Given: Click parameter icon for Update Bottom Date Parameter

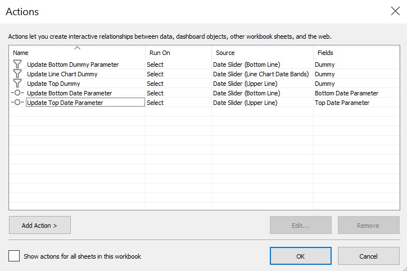Looking at the screenshot, I should tap(17, 93).
